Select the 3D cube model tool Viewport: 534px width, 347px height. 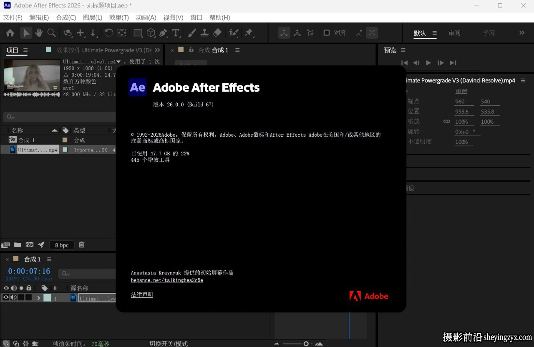[x=151, y=33]
